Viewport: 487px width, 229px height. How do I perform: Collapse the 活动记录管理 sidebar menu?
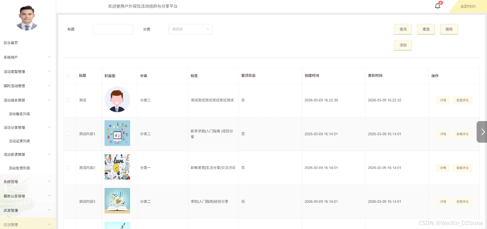(x=28, y=127)
